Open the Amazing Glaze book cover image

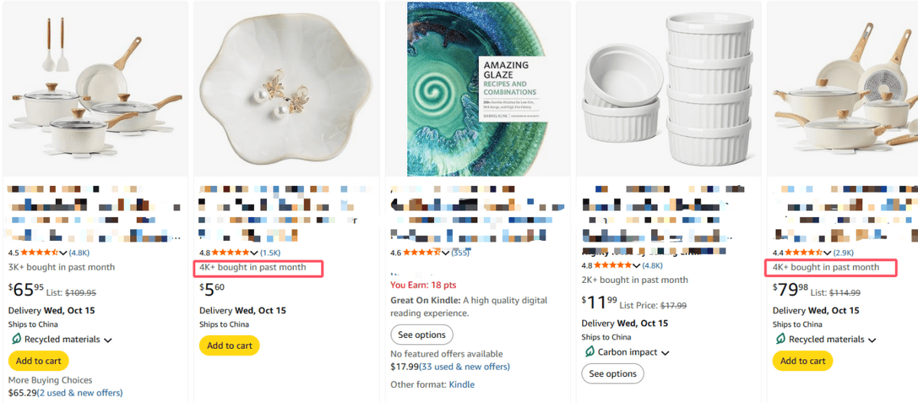click(x=474, y=88)
